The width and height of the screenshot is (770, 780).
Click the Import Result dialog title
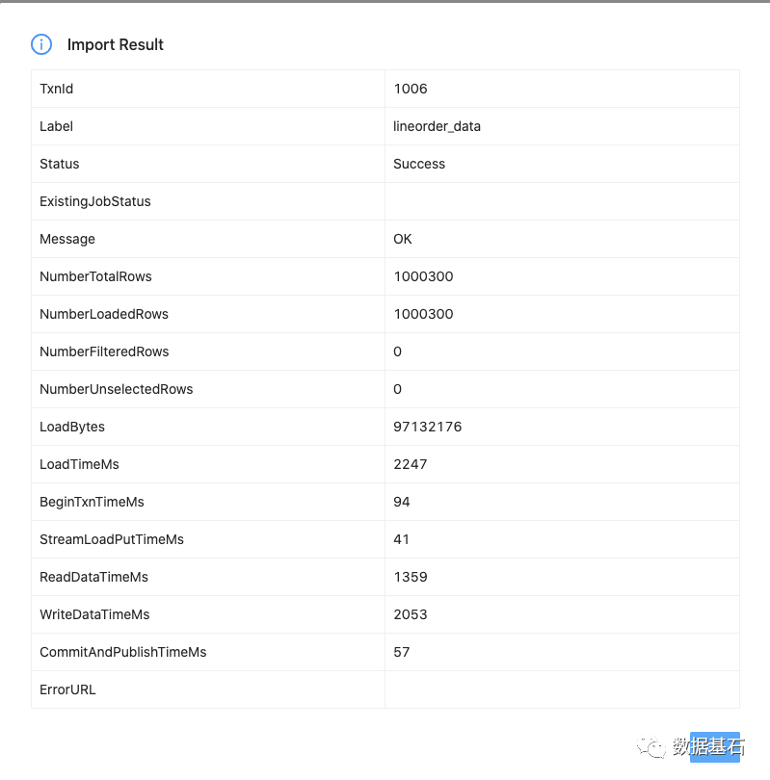[x=116, y=44]
